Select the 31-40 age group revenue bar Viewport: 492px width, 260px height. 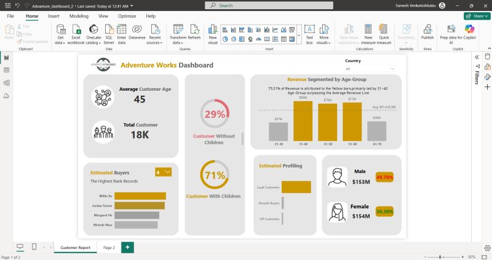coord(303,121)
